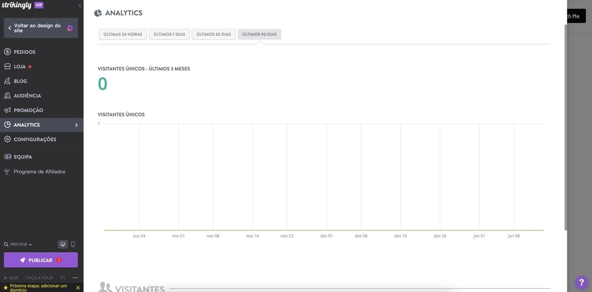The image size is (592, 292).
Task: Click the 'nov 16' chart axis label
Action: [253, 236]
